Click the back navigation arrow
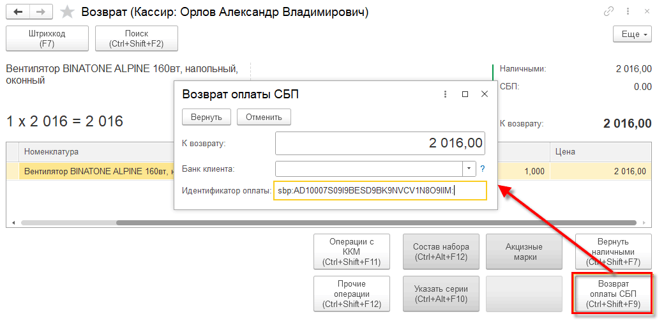The width and height of the screenshot is (664, 323). point(18,12)
